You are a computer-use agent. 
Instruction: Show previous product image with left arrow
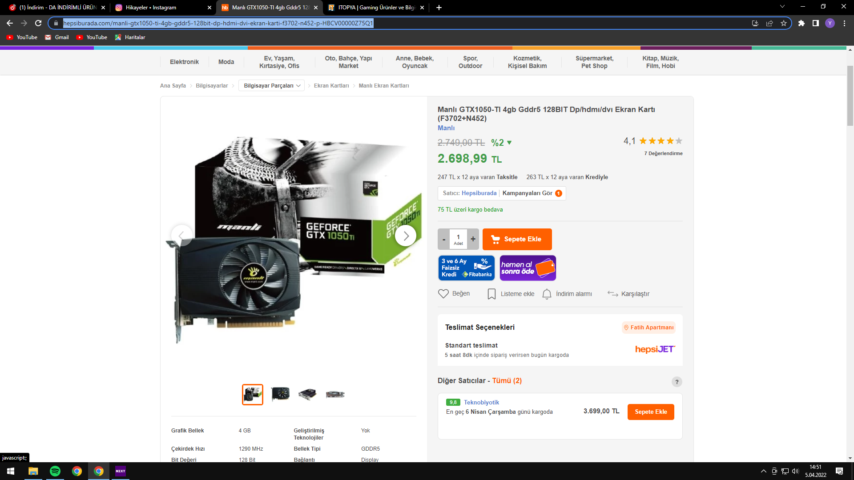click(181, 236)
